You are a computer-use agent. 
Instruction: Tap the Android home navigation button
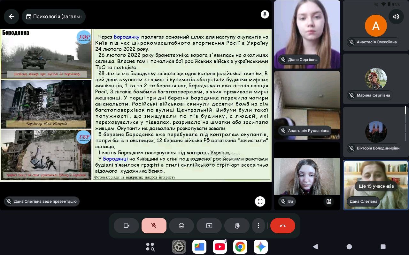349,246
